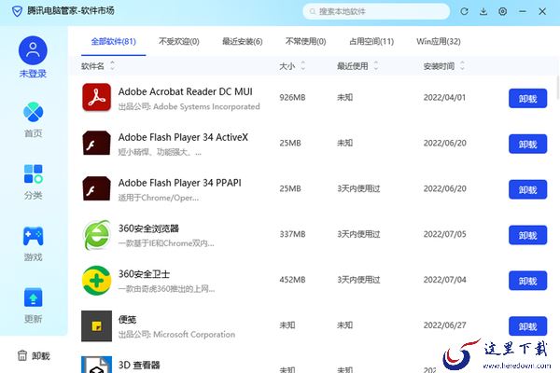Screen dimensions: 560x373
Task: Sort by 安装时间 column arrows
Action: coord(462,65)
